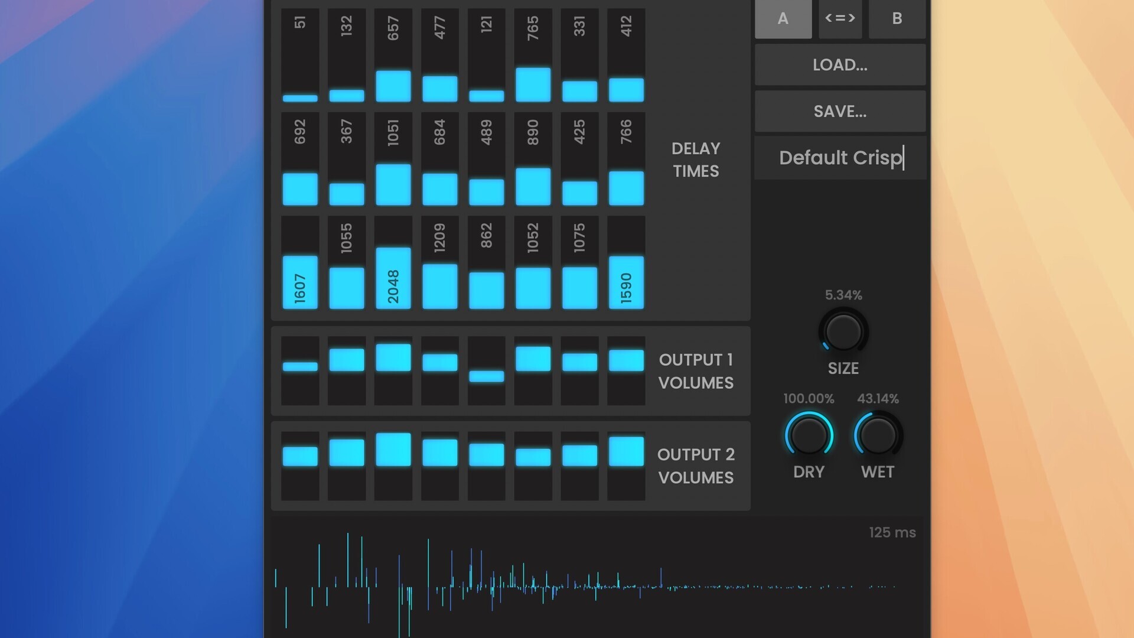Click the A/B swap arrows button
Viewport: 1134px width, 638px height.
tap(840, 18)
